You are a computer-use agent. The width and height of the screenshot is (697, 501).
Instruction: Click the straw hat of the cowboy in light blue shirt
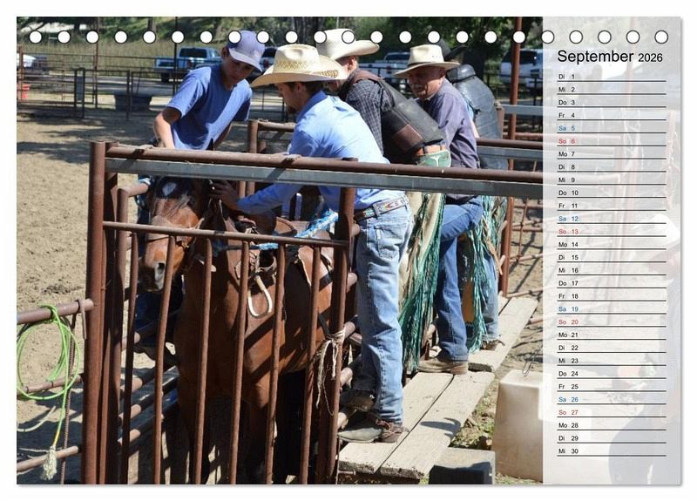tap(300, 64)
